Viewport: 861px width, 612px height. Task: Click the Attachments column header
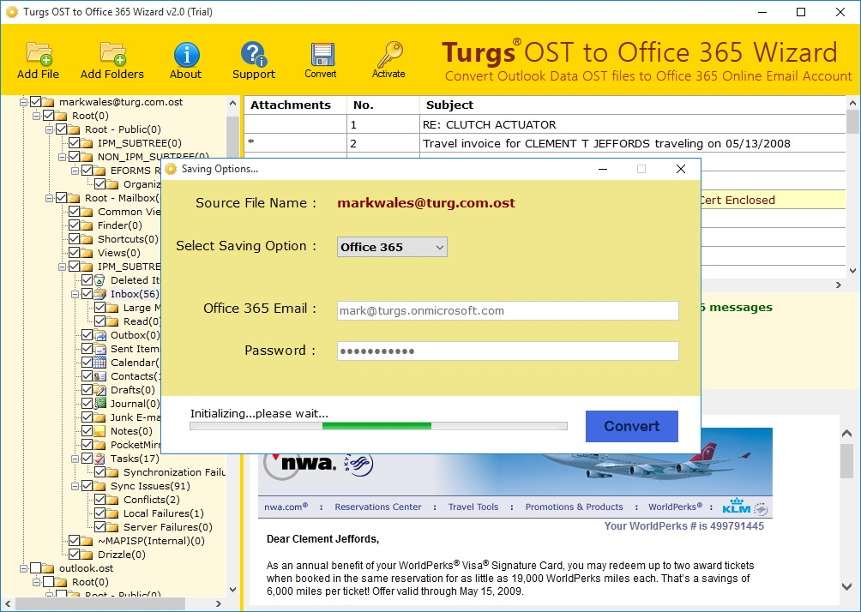295,105
